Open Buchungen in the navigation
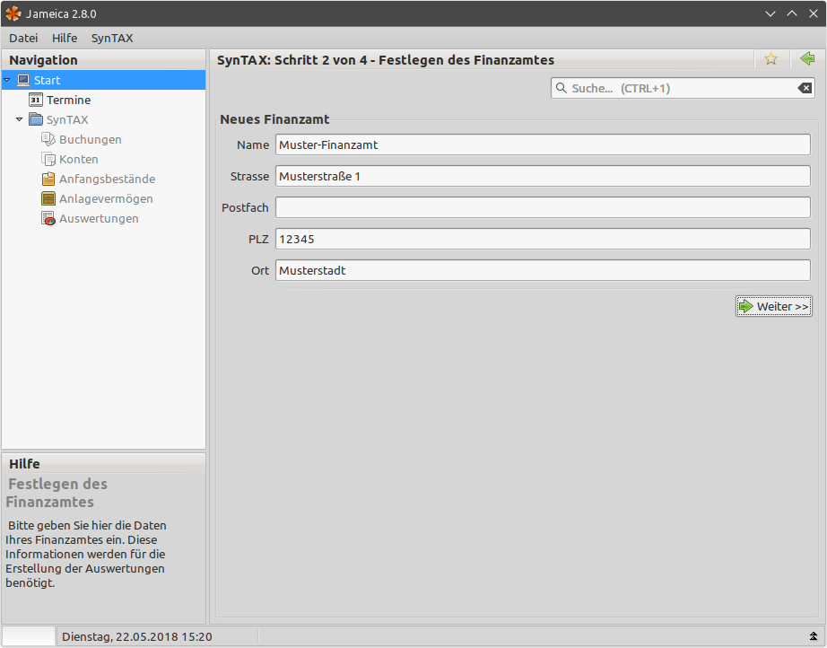This screenshot has width=827, height=648. pos(91,139)
